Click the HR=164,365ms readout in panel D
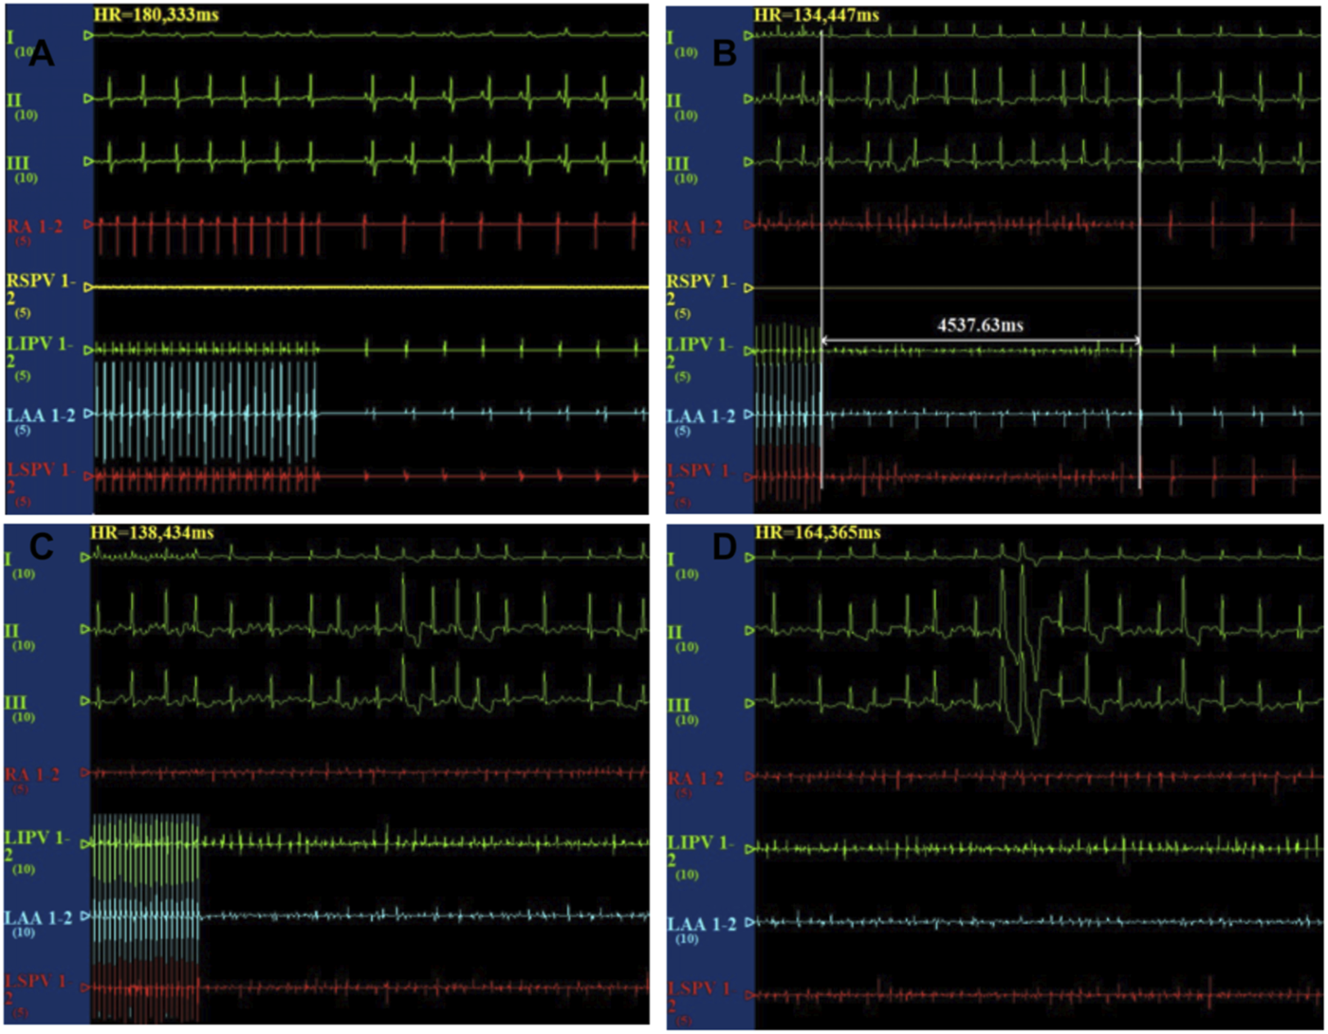The width and height of the screenshot is (1328, 1034). pyautogui.click(x=816, y=534)
